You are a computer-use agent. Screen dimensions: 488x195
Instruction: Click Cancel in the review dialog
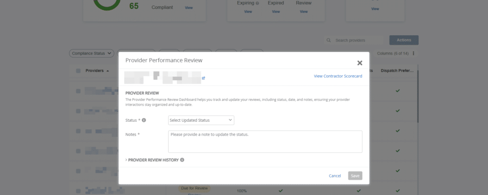pyautogui.click(x=335, y=176)
